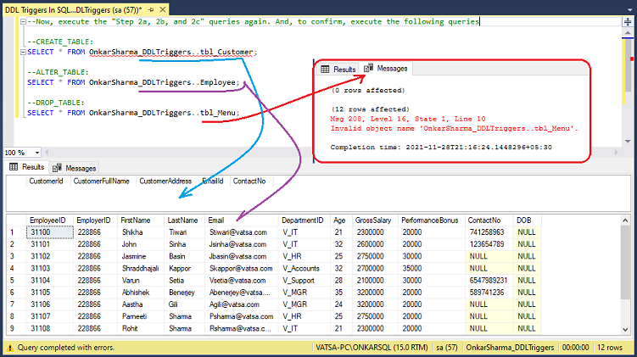Click the Results grid icon
Viewport: 637px width, 357px height.
pyautogui.click(x=14, y=167)
